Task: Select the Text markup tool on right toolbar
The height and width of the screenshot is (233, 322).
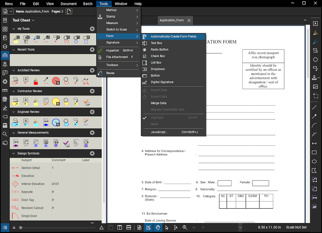Action: pos(315,23)
